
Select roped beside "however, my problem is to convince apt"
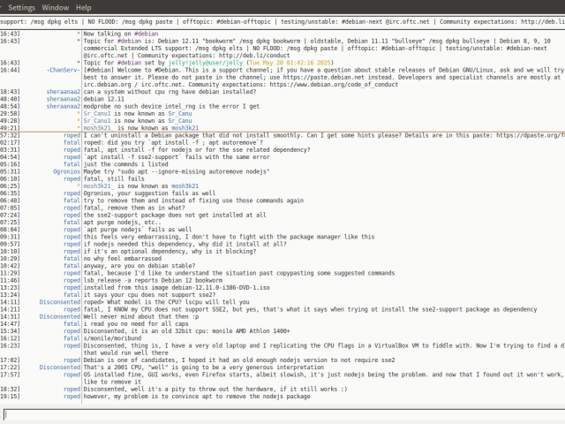[72, 397]
